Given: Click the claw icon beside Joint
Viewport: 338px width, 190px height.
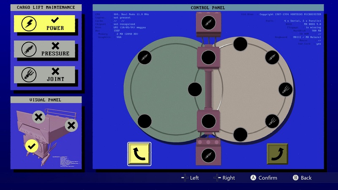Looking at the screenshot, I should pyautogui.click(x=29, y=75).
